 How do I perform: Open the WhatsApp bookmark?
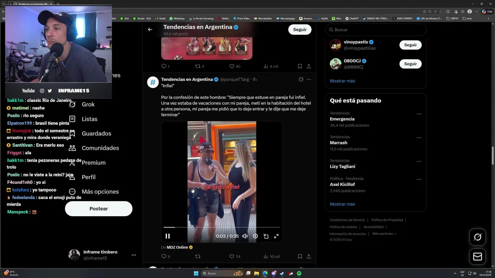pos(177,19)
